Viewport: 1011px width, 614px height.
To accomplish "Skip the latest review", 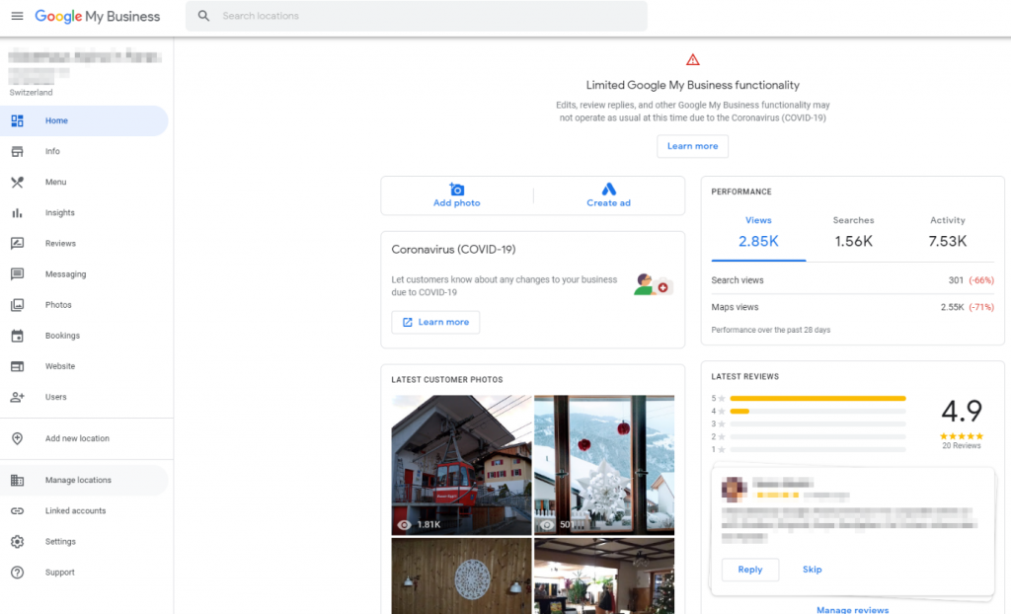I will (x=812, y=570).
